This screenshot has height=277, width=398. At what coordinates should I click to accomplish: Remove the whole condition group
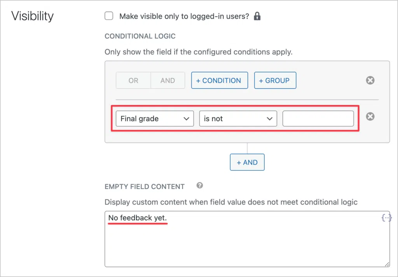click(370, 80)
